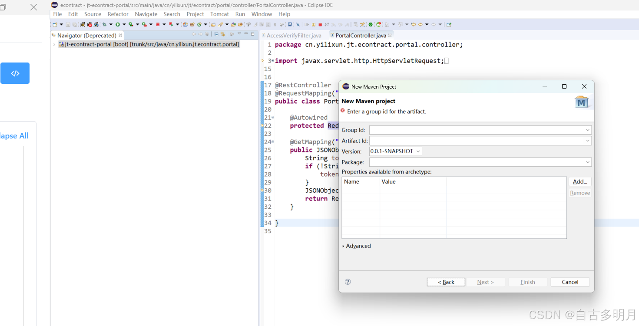
Task: Open the Artifact Id dropdown arrow
Action: click(x=587, y=141)
